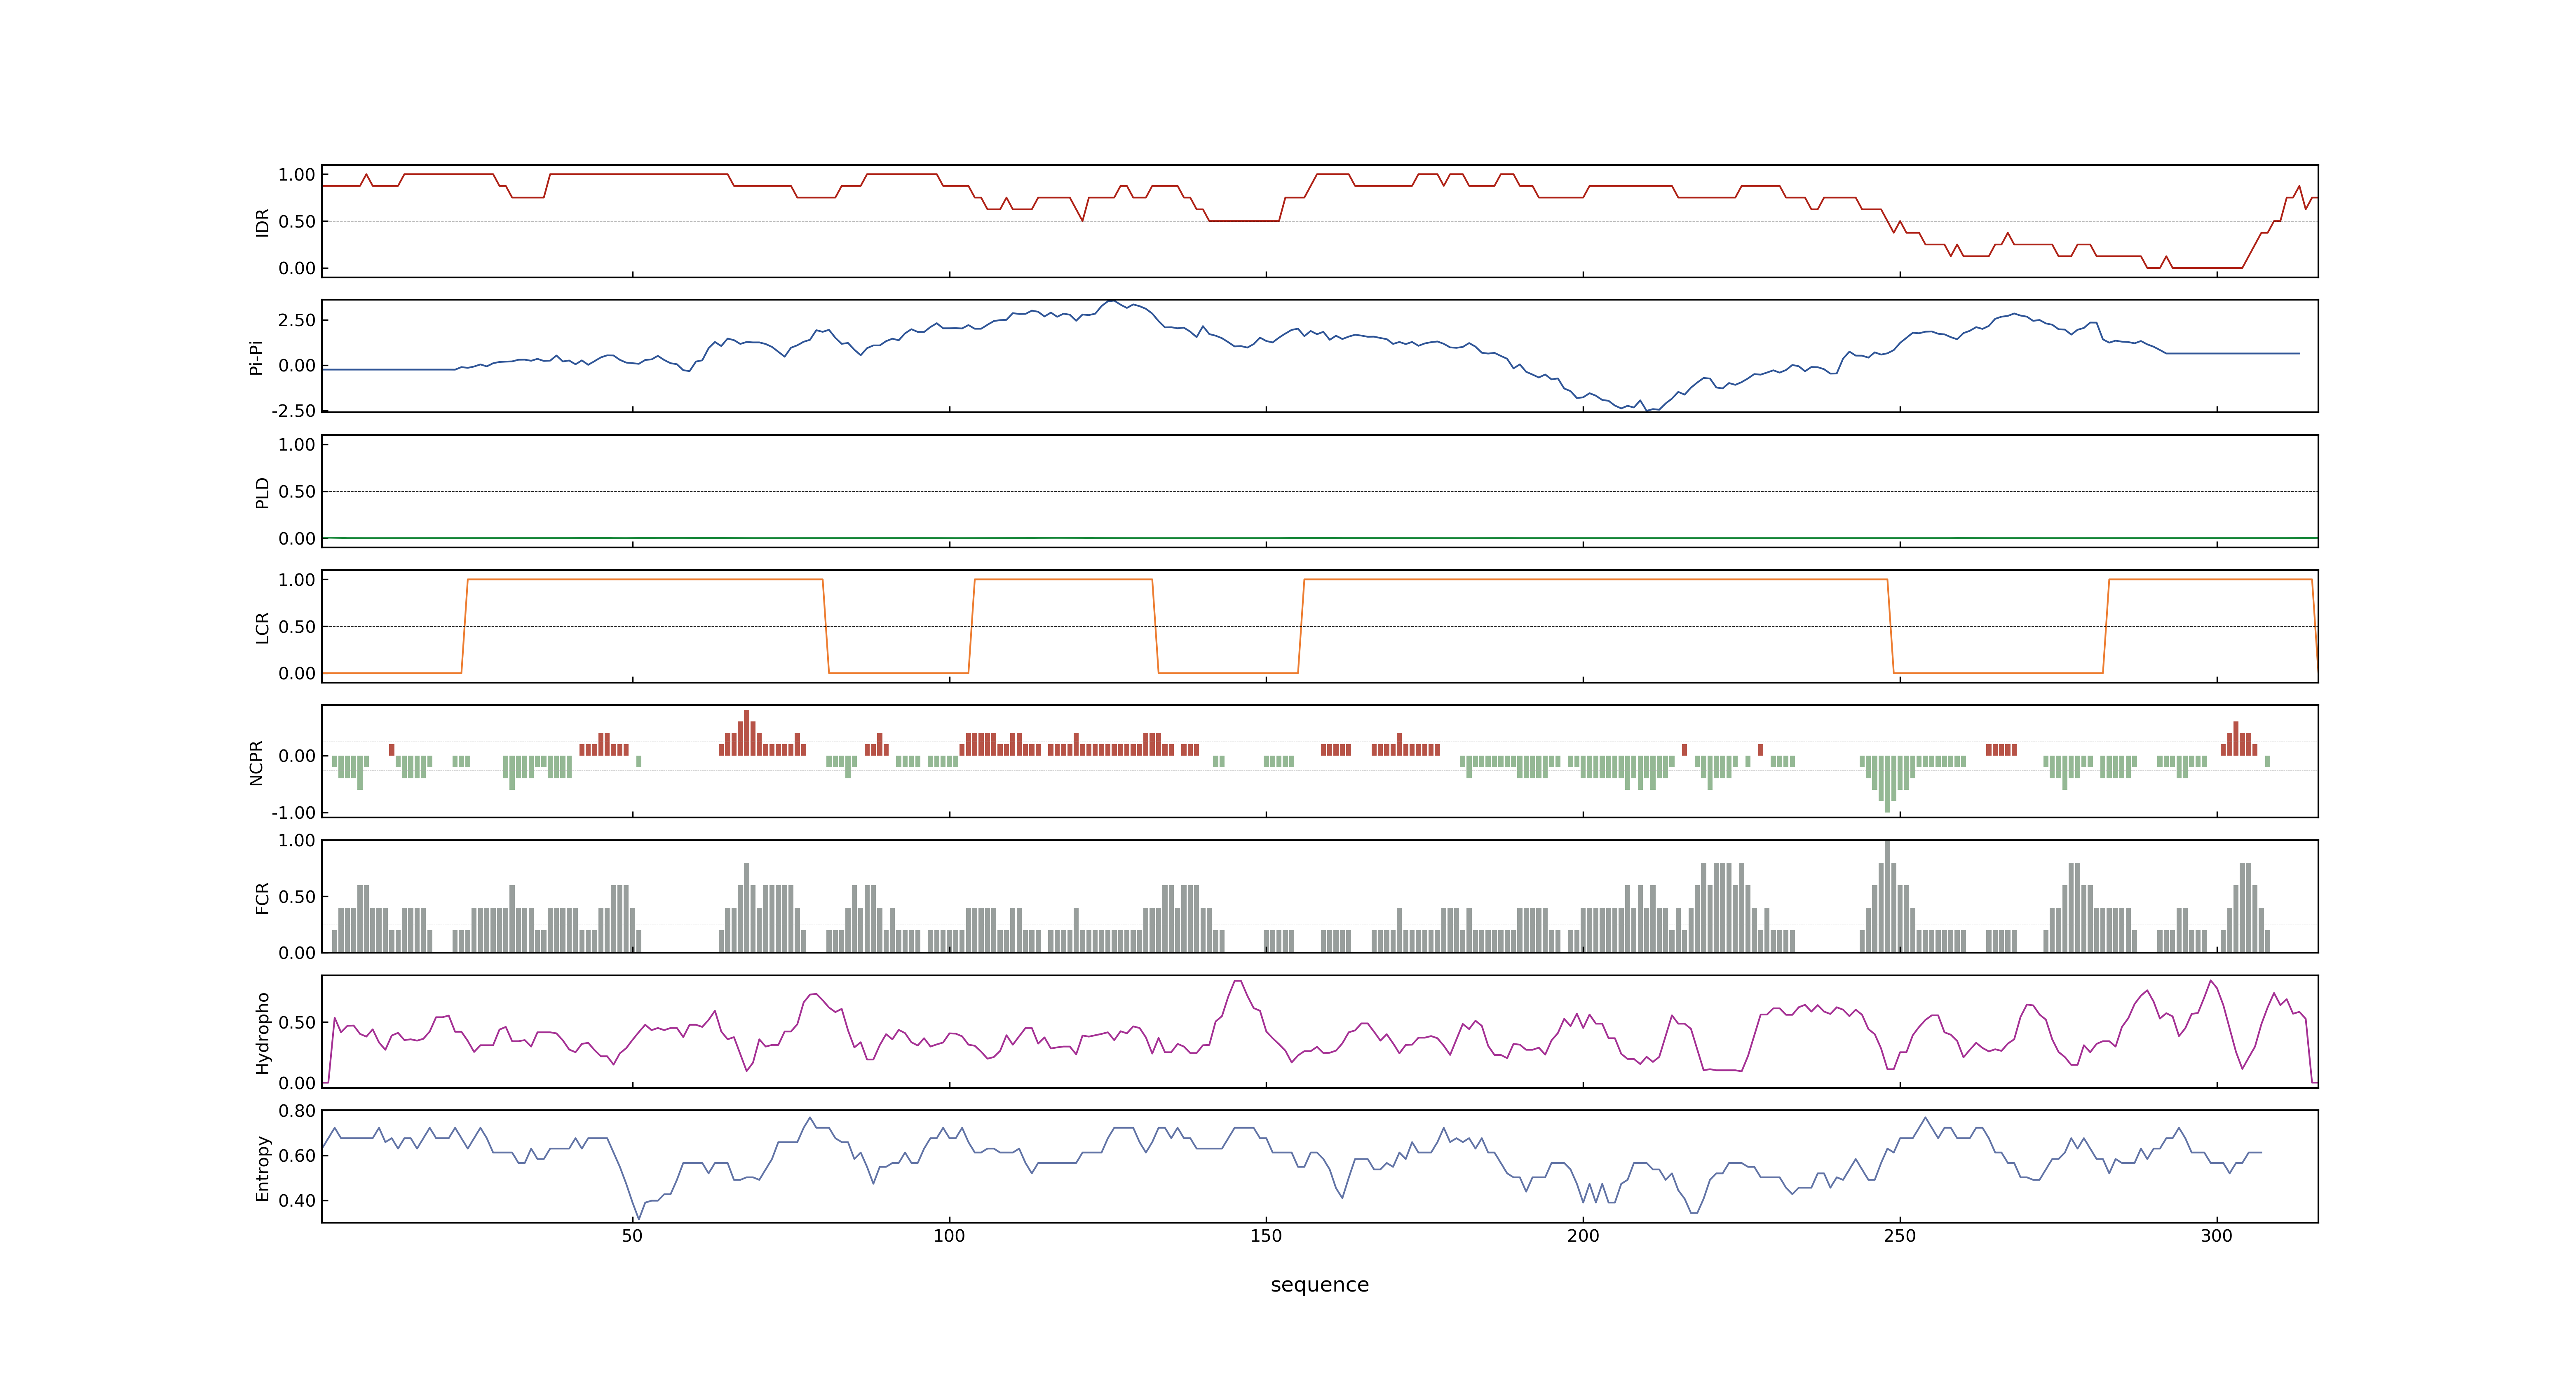Click the 0.60 tick on Entropy axis
Viewport: 2576px width, 1374px height.
coord(297,1156)
